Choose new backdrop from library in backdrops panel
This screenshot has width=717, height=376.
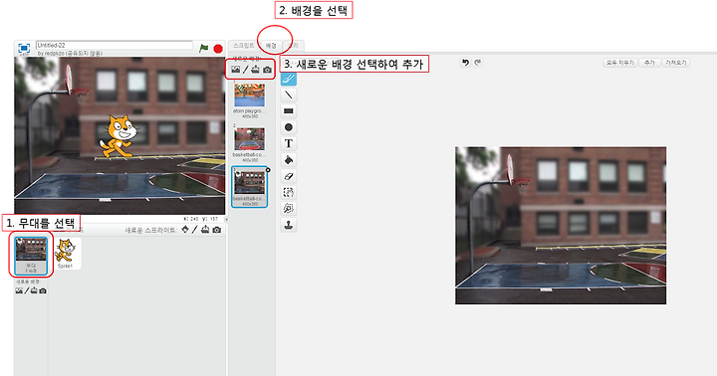click(x=235, y=70)
